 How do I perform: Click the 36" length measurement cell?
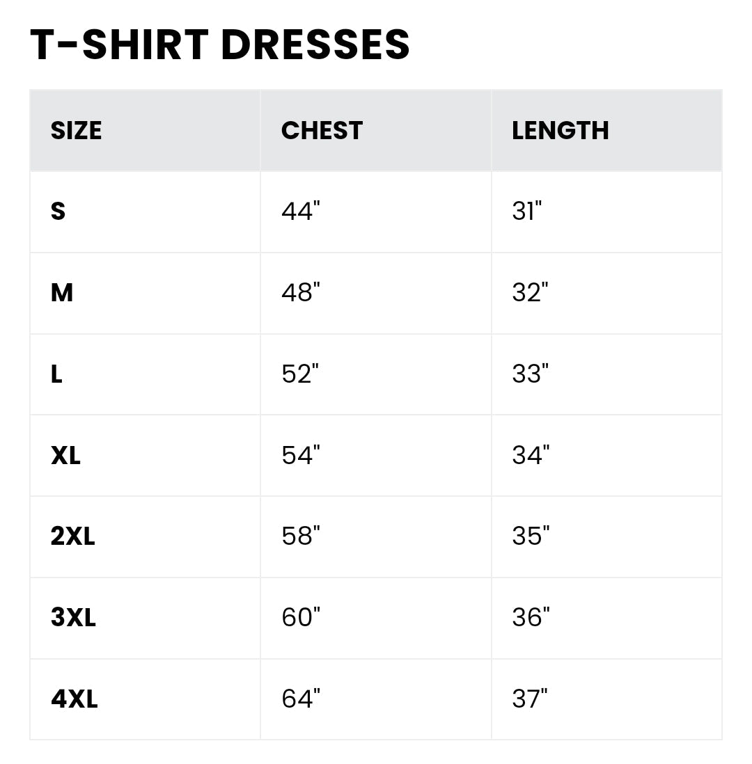tap(531, 618)
